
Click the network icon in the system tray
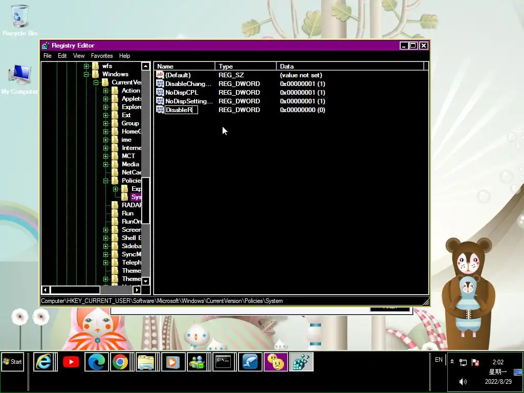point(463,362)
